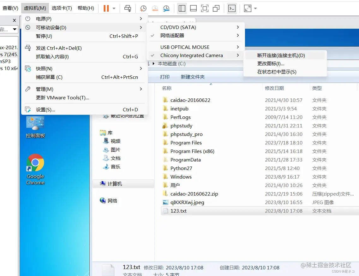Choose 捕获屏幕 (C) menu entry

coord(85,77)
